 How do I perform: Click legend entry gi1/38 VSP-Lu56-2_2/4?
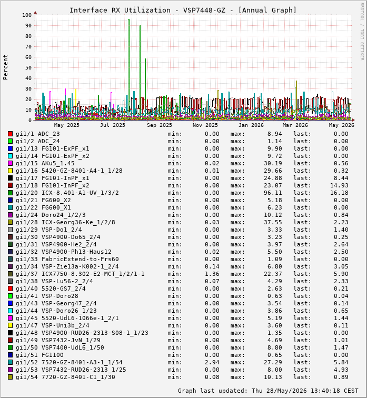[x=54, y=281]
